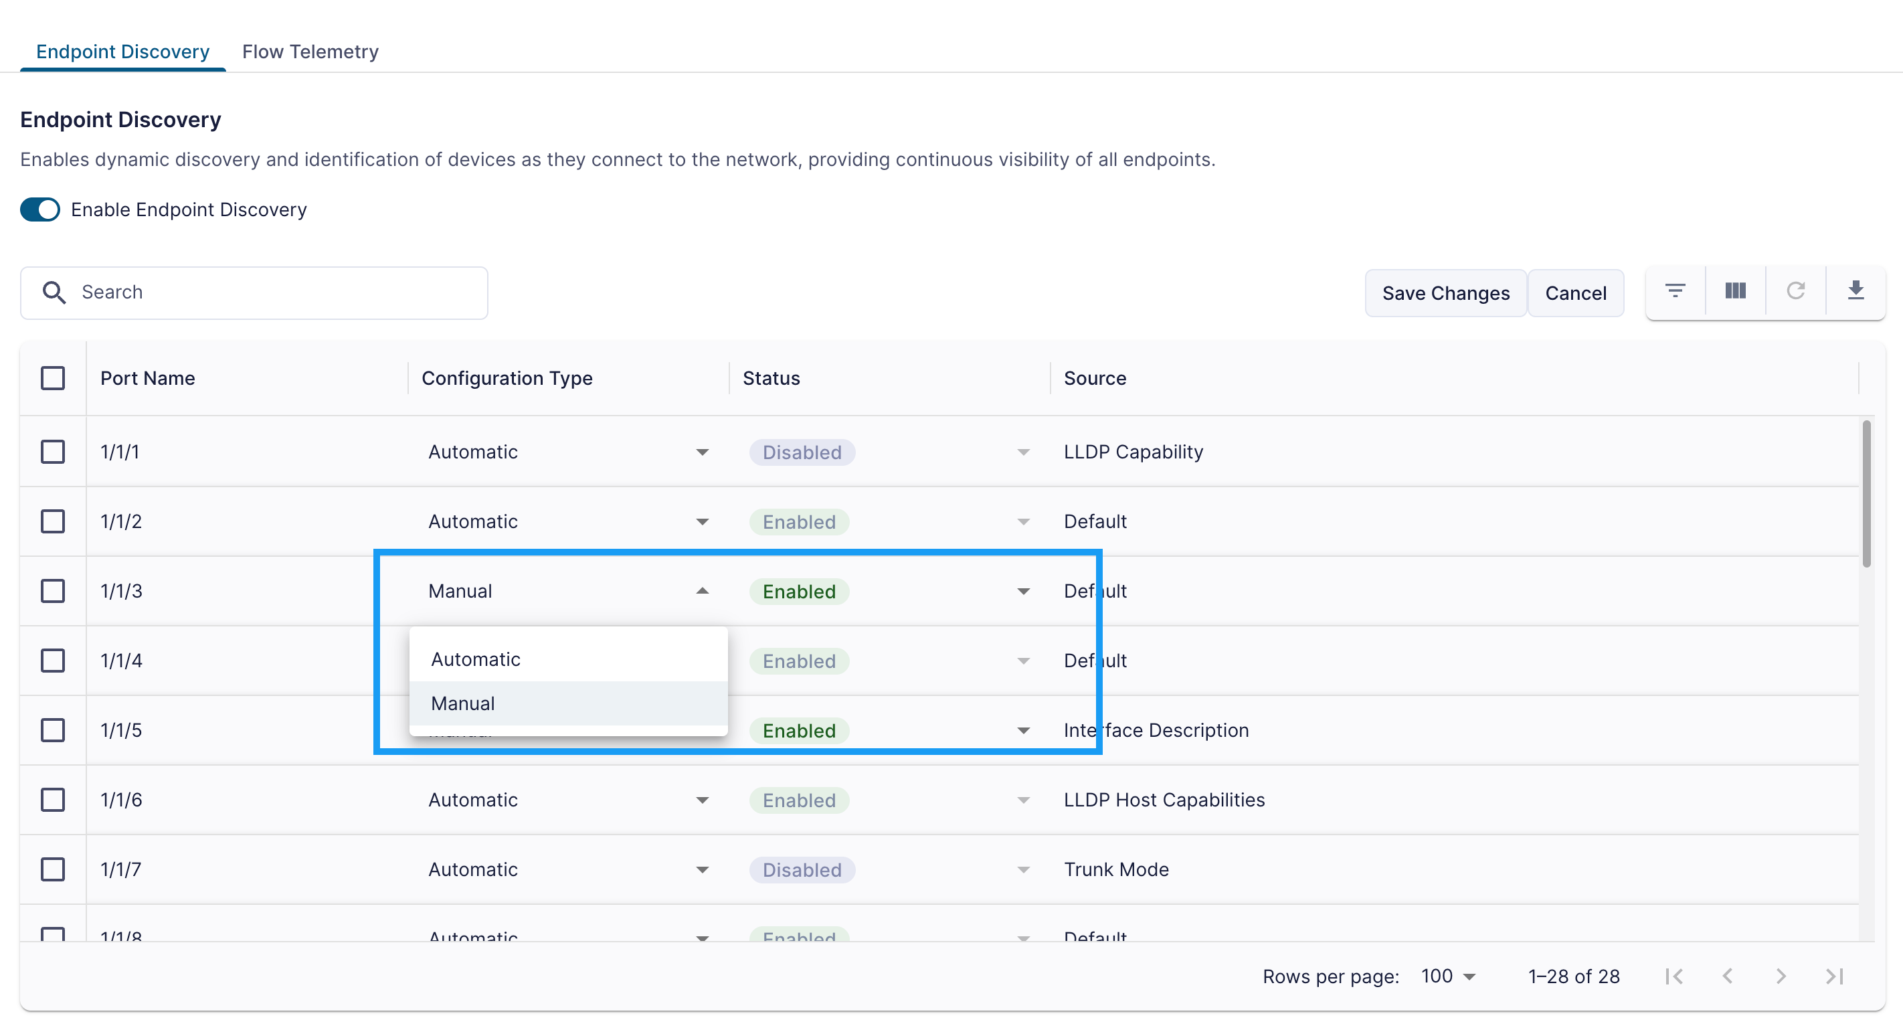Click the 'Interface Description' source cell
The width and height of the screenshot is (1903, 1032).
tap(1156, 731)
